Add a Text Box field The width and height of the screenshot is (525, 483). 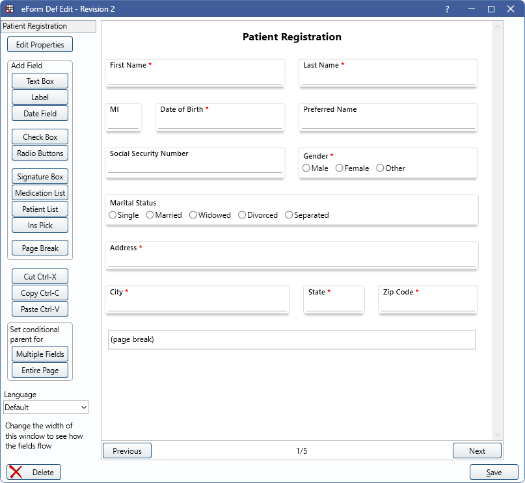pyautogui.click(x=40, y=81)
